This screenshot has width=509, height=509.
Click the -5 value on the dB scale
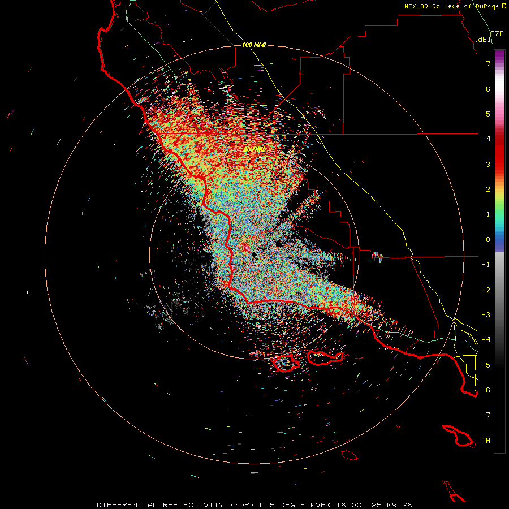coord(486,365)
